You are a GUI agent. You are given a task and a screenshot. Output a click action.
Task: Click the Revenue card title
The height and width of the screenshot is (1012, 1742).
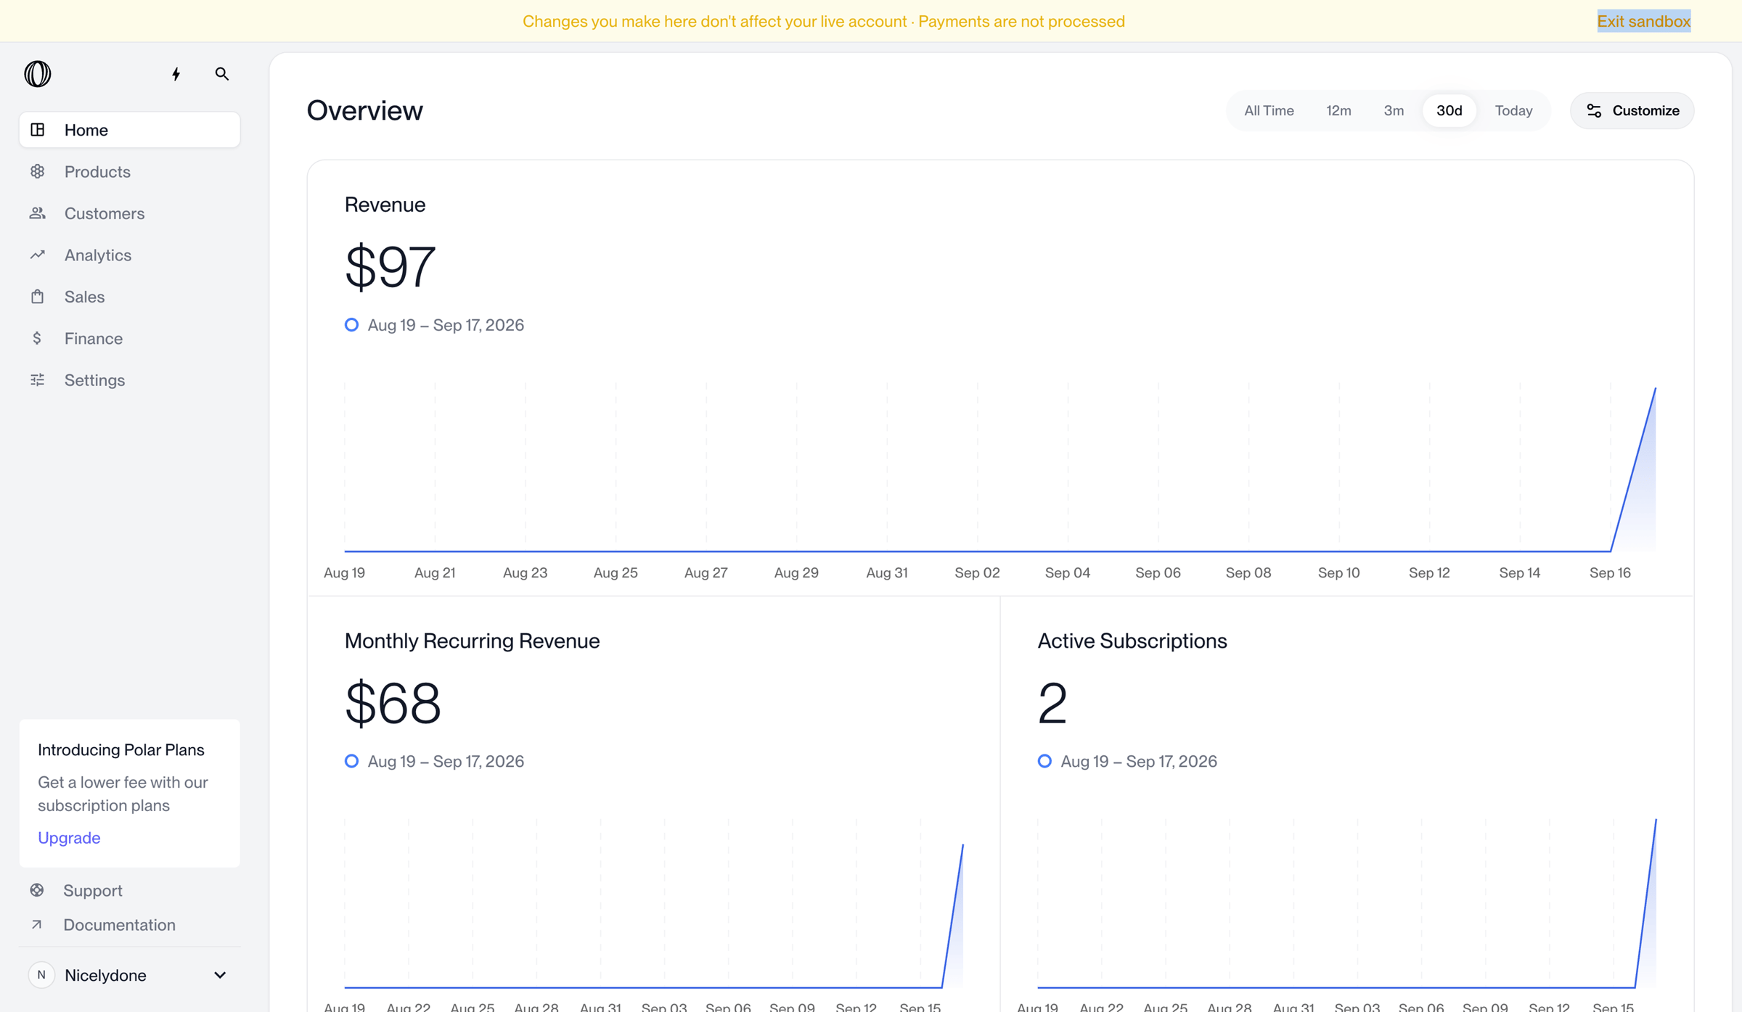point(385,205)
